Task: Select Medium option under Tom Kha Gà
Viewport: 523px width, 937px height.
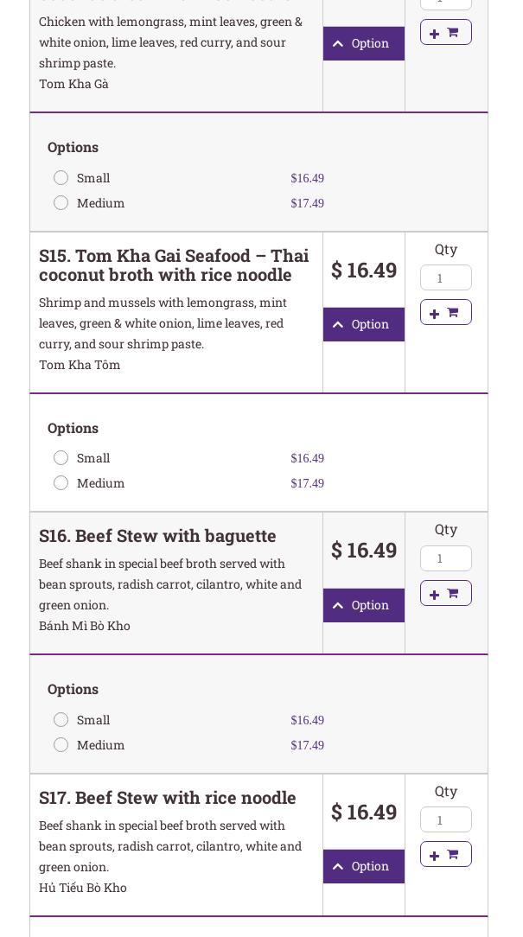Action: [x=61, y=203]
